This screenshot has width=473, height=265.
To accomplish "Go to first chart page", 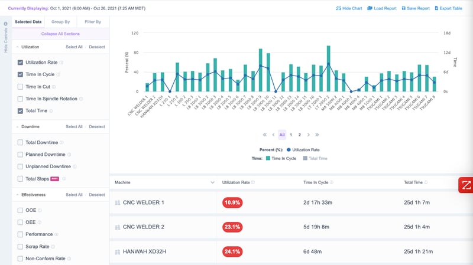I will click(264, 135).
